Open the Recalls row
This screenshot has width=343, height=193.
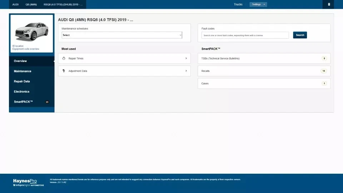coord(264,71)
